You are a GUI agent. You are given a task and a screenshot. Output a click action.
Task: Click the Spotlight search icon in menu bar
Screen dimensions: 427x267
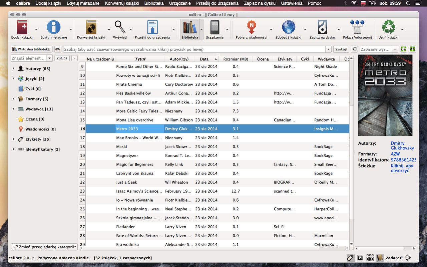click(408, 3)
